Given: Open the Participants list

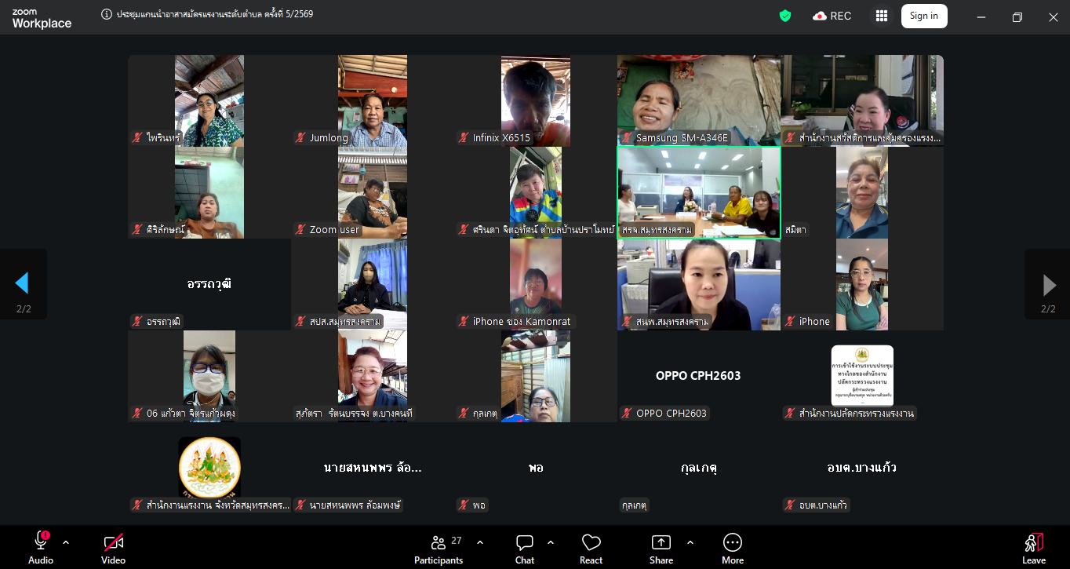Looking at the screenshot, I should click(x=439, y=549).
